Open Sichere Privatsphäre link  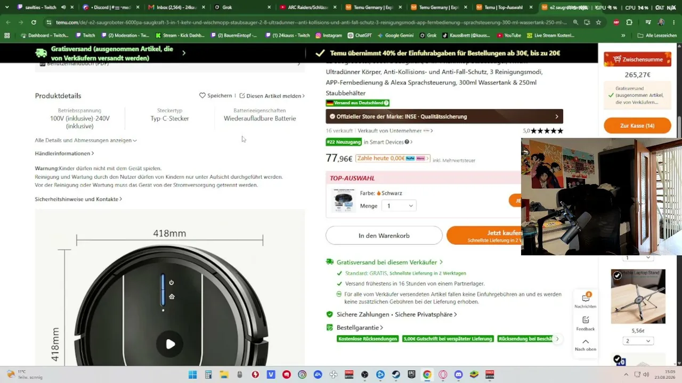tap(426, 314)
